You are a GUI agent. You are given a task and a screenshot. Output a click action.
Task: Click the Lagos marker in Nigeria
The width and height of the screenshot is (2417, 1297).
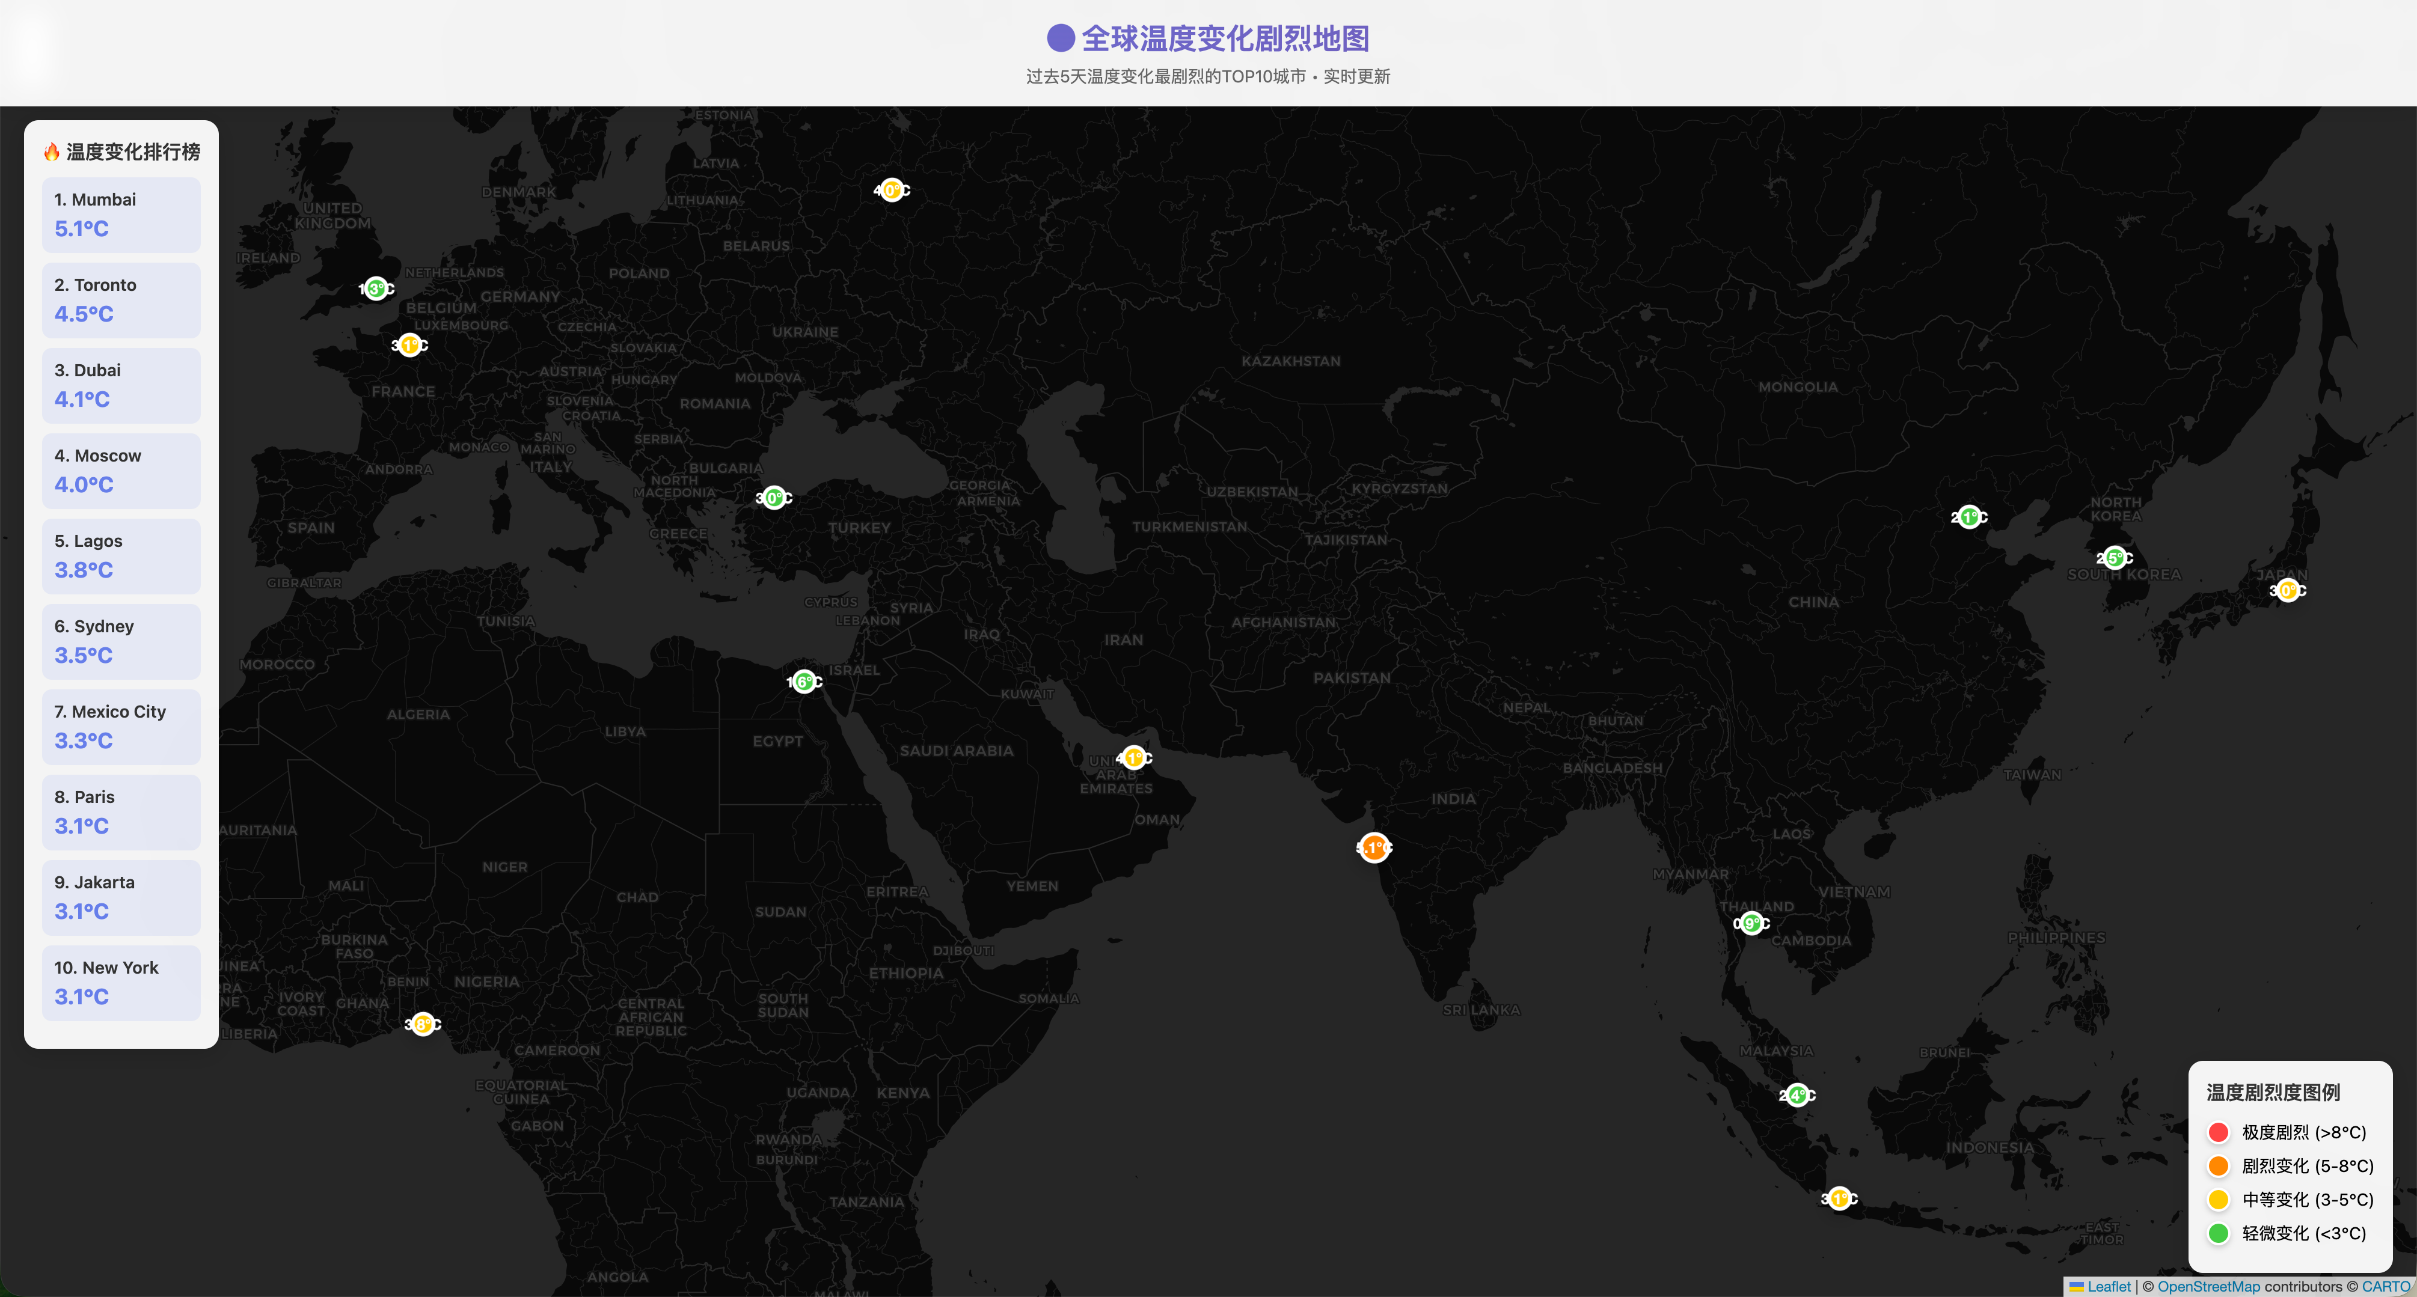[423, 1024]
